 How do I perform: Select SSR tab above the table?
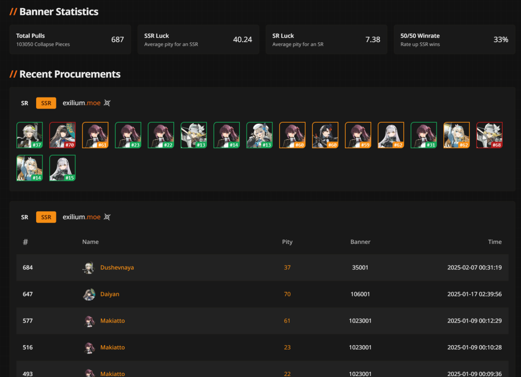[46, 217]
